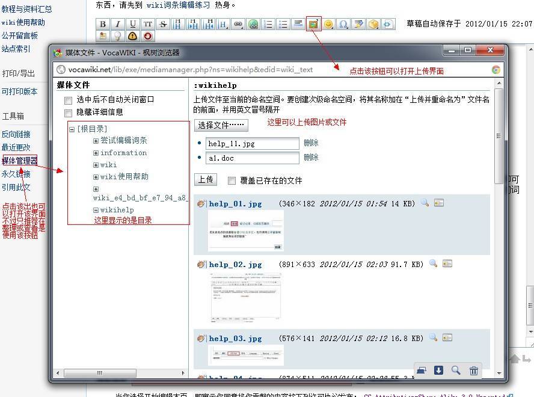This screenshot has width=534, height=397.
Task: Show detail options icon for help_03.jpg
Action: click(x=447, y=337)
